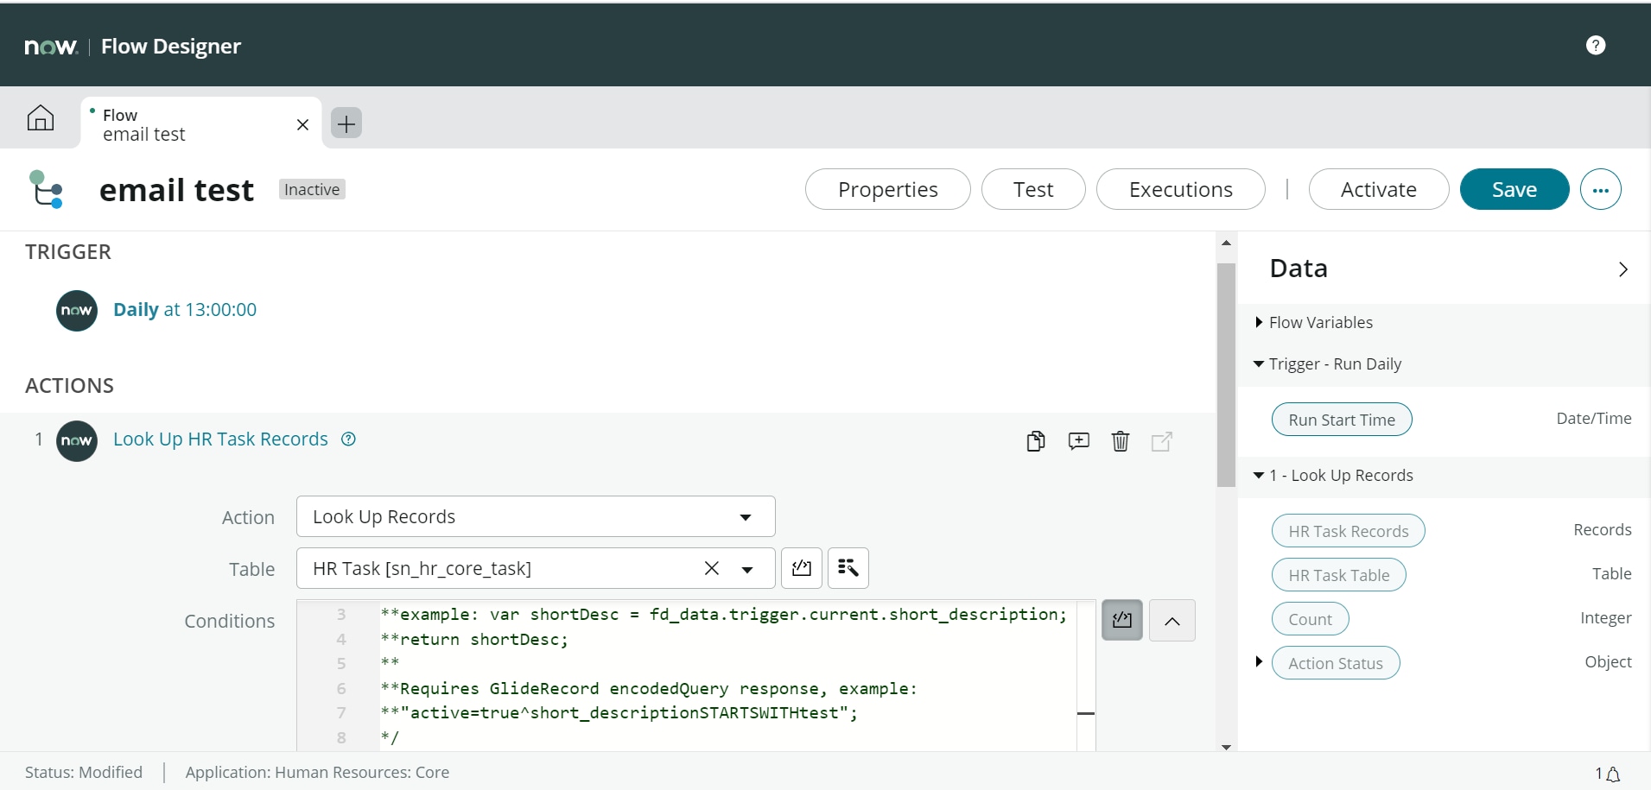Screen dimensions: 1651x790
Task: Select the HR Task Table data pill
Action: click(1338, 575)
